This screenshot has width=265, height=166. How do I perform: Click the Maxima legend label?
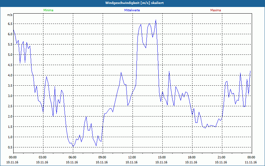[x=216, y=10]
